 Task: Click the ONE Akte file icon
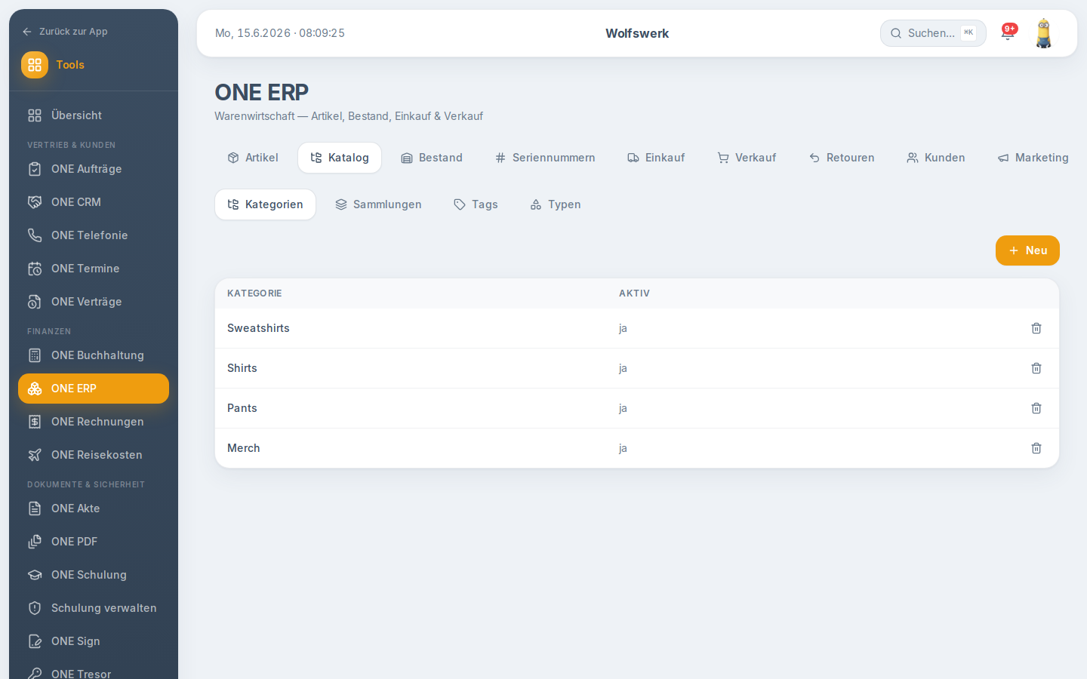35,508
